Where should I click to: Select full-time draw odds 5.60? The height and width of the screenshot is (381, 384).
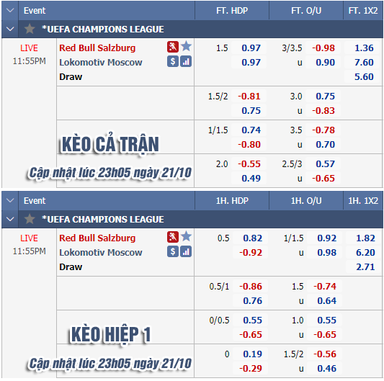(x=364, y=77)
